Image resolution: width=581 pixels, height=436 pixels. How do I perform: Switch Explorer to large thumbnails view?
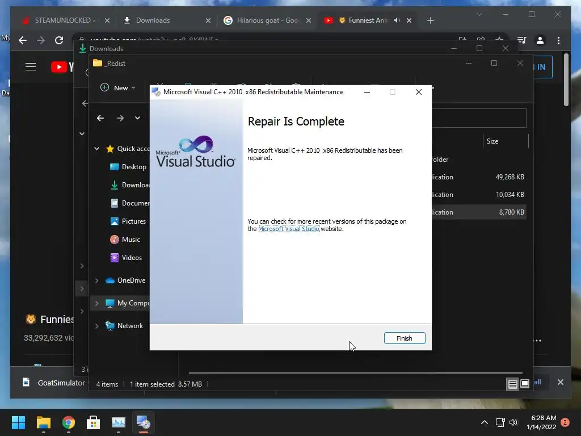pyautogui.click(x=525, y=384)
